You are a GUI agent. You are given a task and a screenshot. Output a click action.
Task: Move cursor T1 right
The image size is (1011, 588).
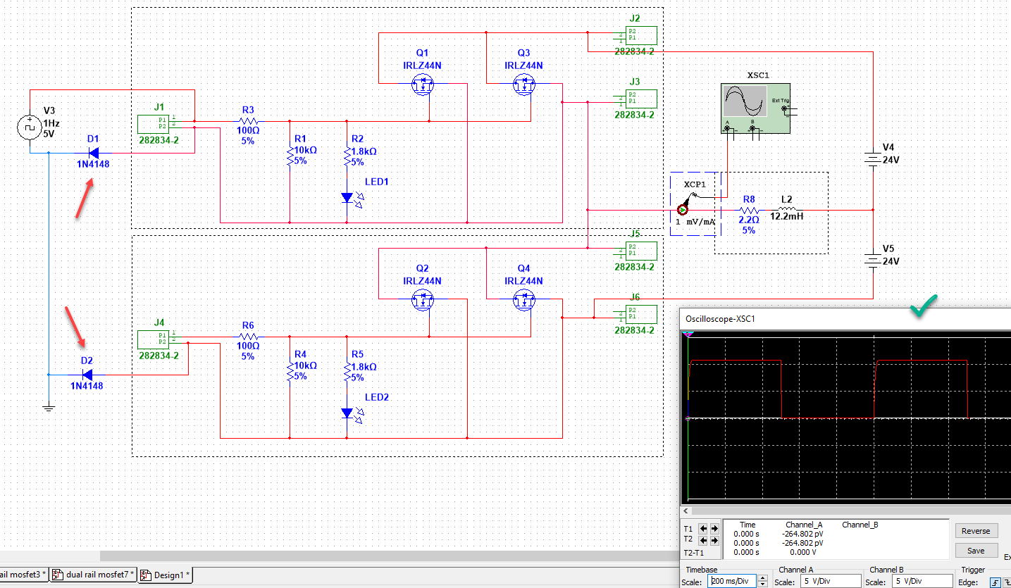714,528
